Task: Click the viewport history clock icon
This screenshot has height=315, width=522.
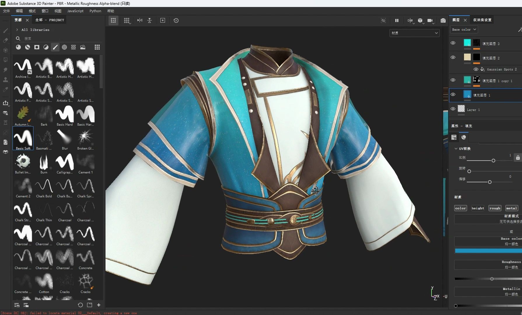Action: (x=176, y=20)
